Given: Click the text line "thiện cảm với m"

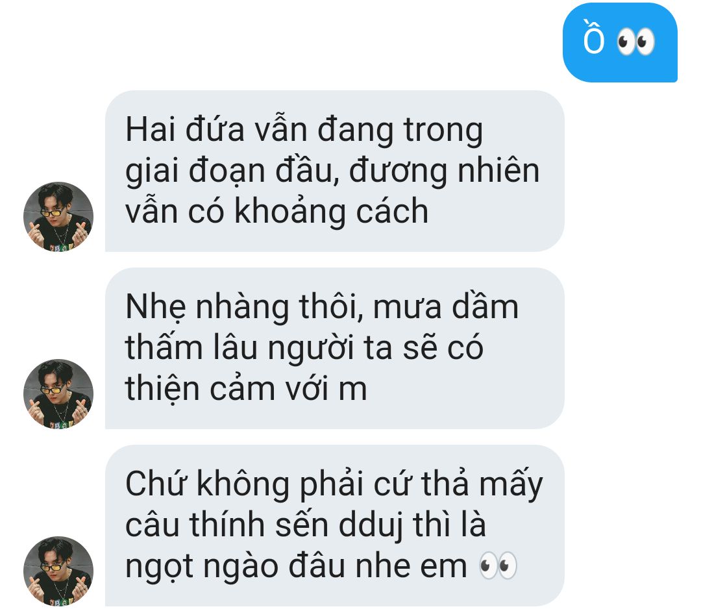Looking at the screenshot, I should coord(246,388).
